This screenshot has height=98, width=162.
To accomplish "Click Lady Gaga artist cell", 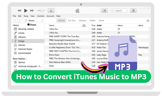I will tap(101, 55).
